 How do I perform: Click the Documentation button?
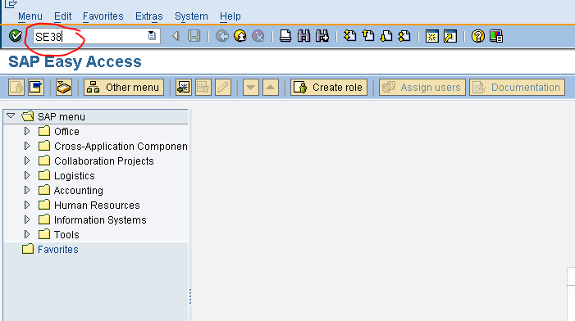pyautogui.click(x=517, y=87)
